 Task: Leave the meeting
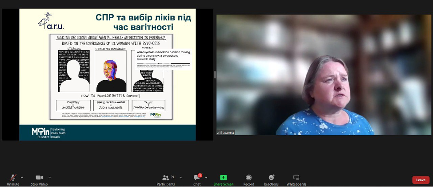click(421, 180)
